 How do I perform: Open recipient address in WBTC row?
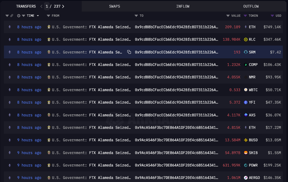pos(177,90)
